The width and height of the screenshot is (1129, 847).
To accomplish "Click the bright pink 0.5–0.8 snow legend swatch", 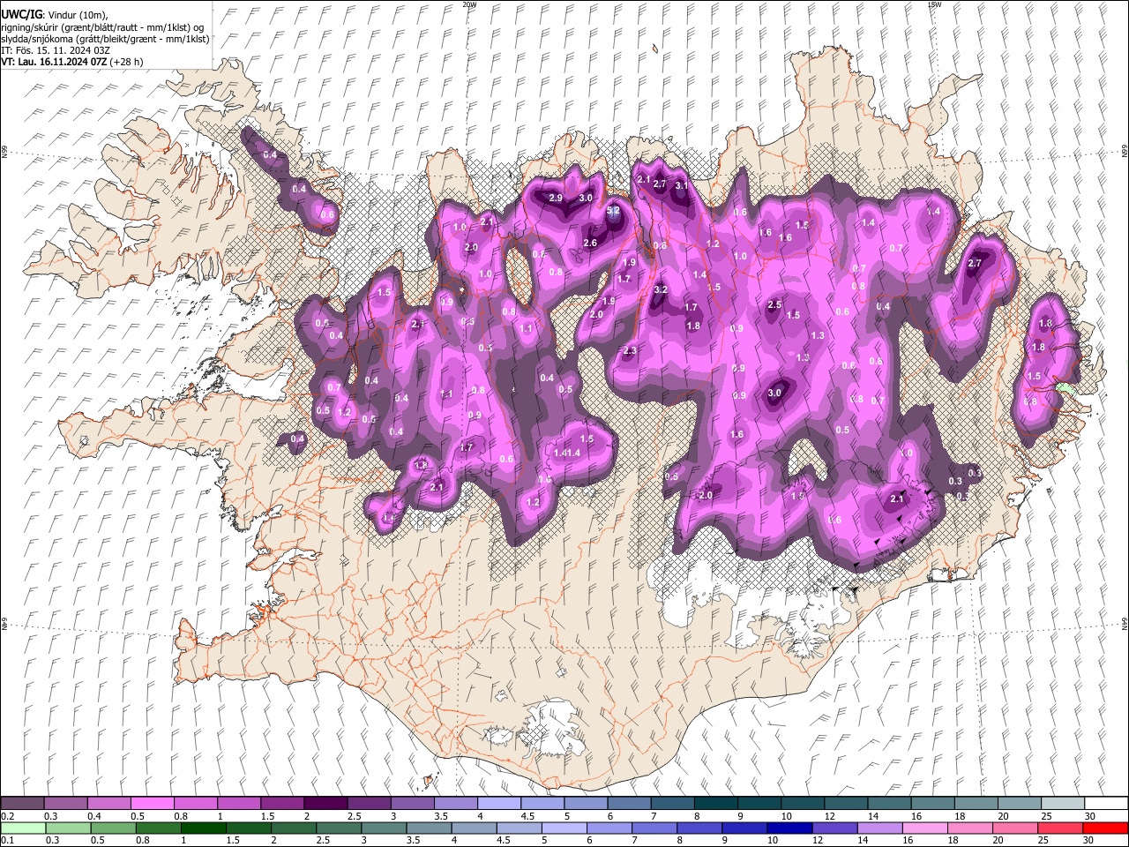I will (152, 803).
